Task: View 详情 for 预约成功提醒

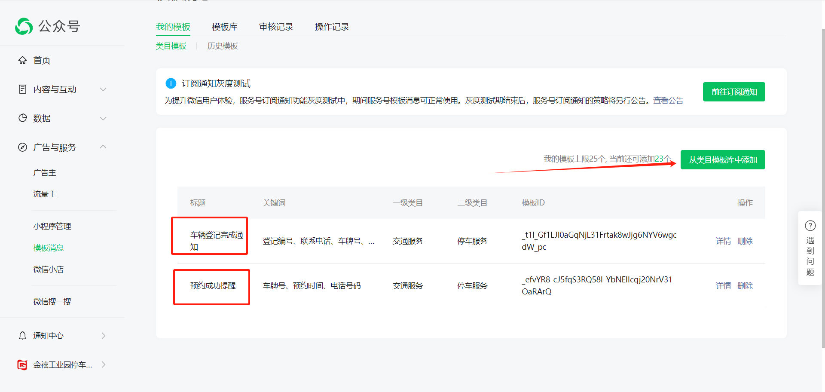Action: tap(723, 286)
